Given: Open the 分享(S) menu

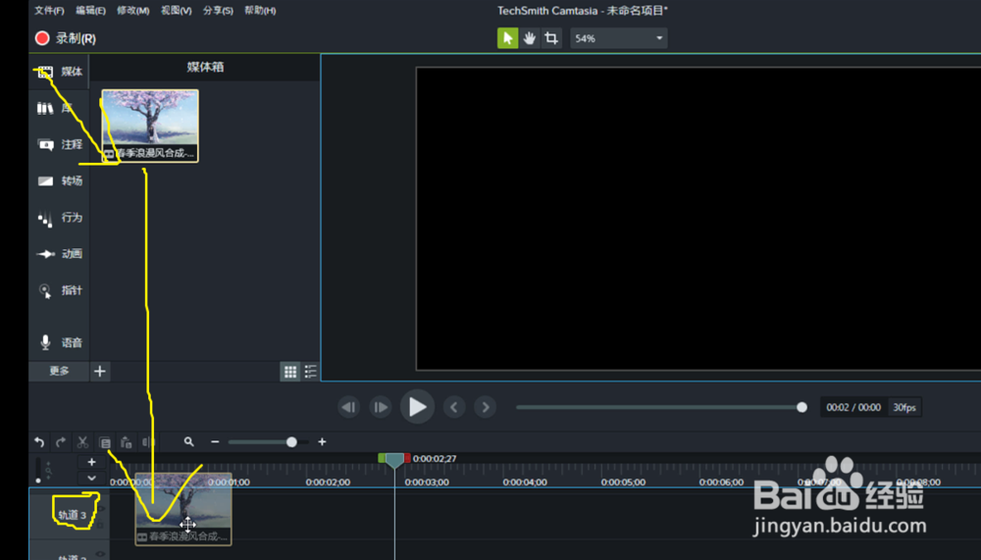Looking at the screenshot, I should (218, 11).
